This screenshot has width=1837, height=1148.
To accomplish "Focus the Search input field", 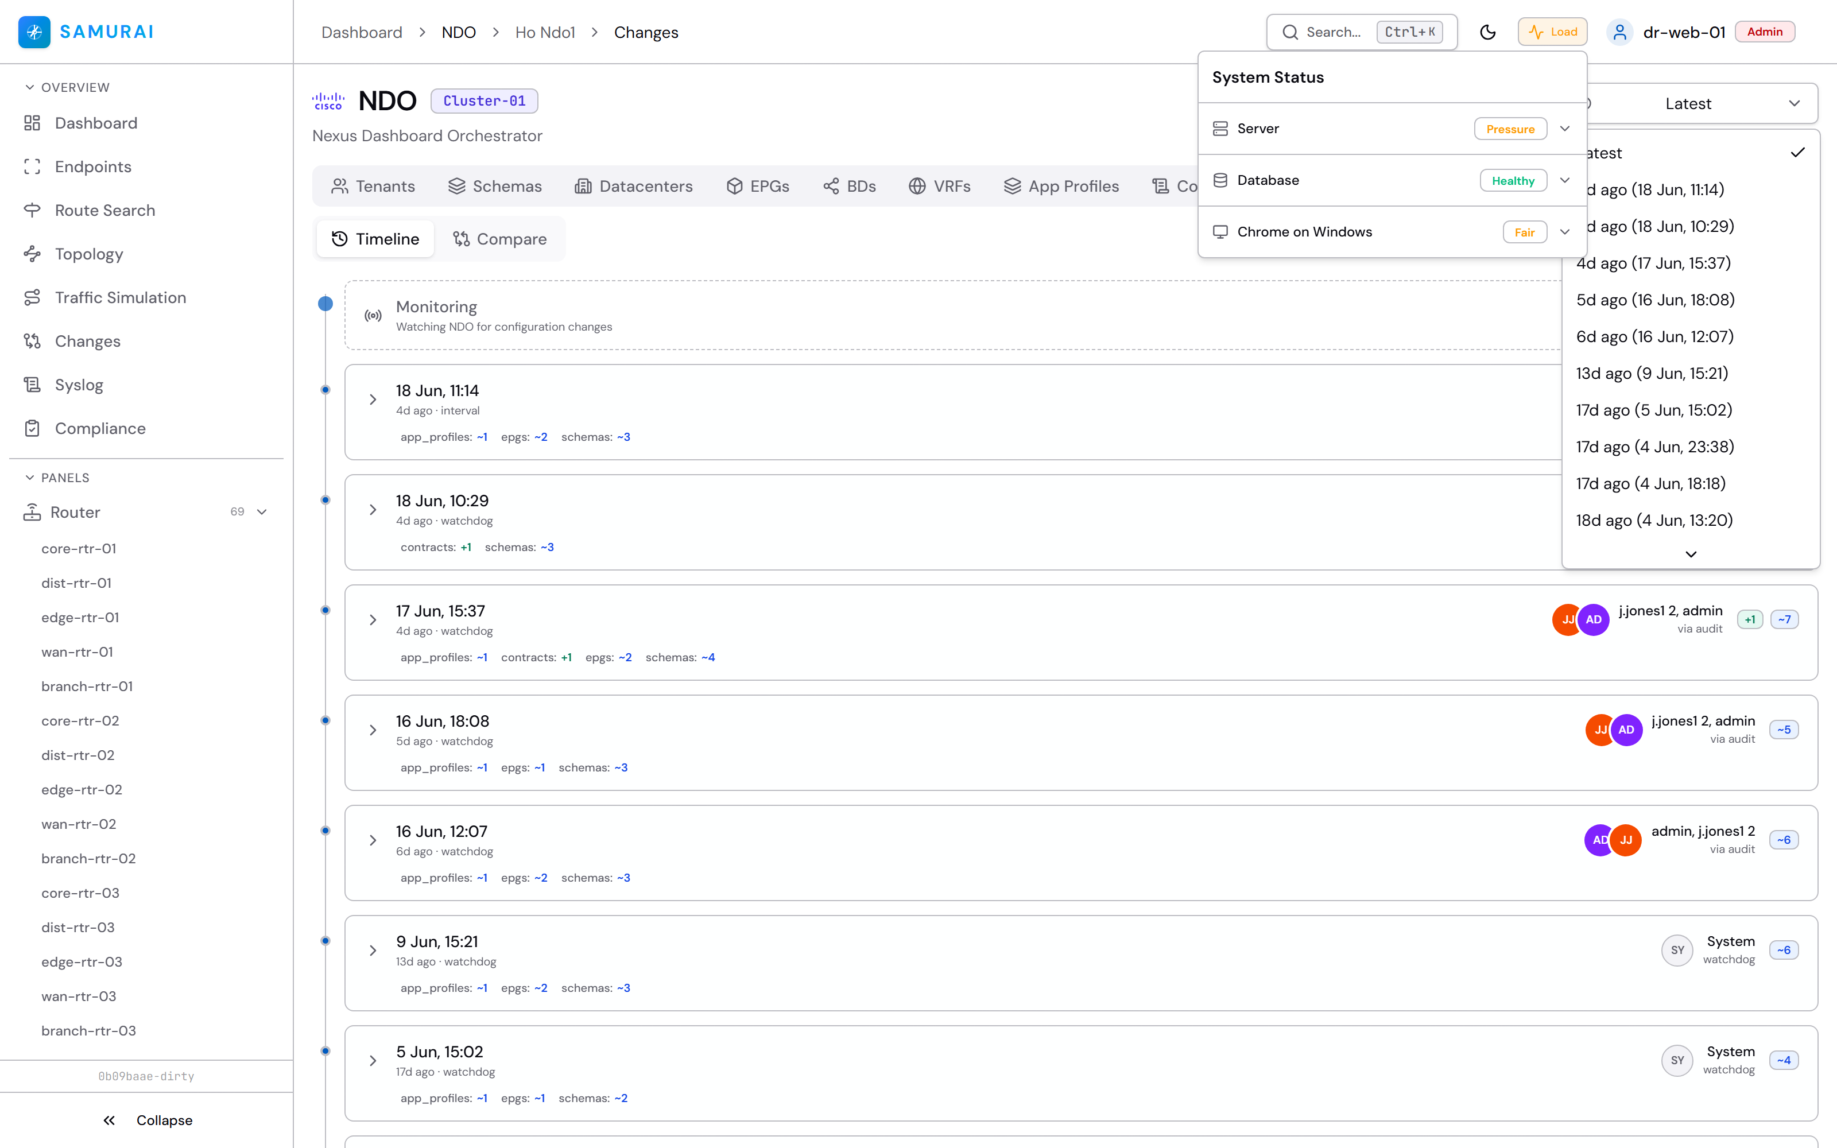I will 1362,32.
